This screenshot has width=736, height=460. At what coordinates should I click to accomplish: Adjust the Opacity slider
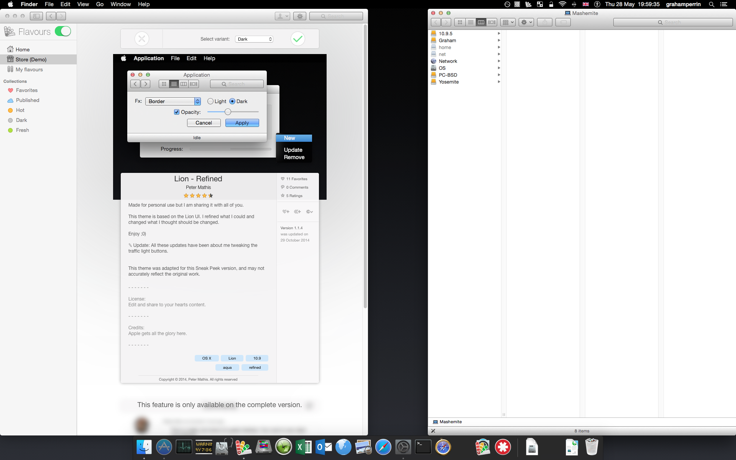(233, 112)
